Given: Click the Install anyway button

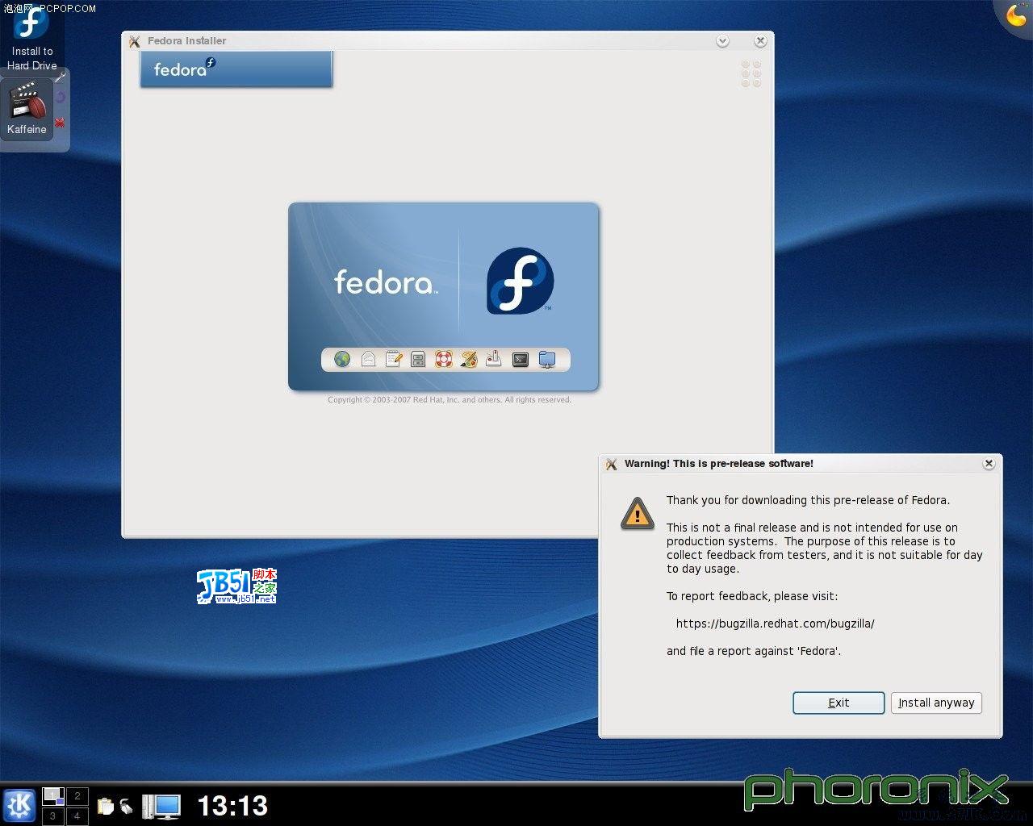Looking at the screenshot, I should click(936, 703).
